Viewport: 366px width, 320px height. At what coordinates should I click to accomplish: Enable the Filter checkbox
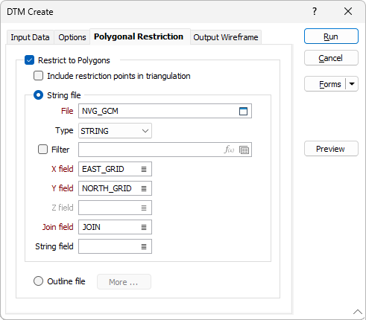42,150
